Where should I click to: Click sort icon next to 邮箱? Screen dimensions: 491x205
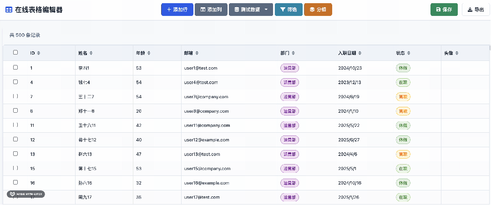point(197,53)
